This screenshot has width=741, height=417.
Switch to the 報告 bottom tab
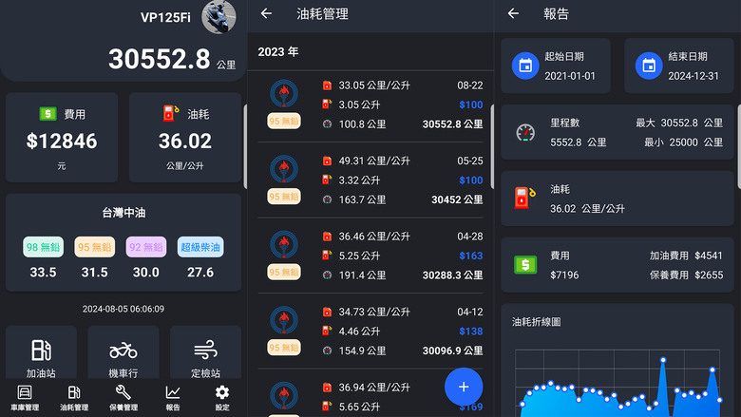(x=173, y=398)
